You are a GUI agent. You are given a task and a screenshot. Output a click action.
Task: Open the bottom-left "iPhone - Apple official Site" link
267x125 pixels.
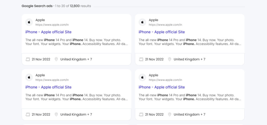click(48, 87)
